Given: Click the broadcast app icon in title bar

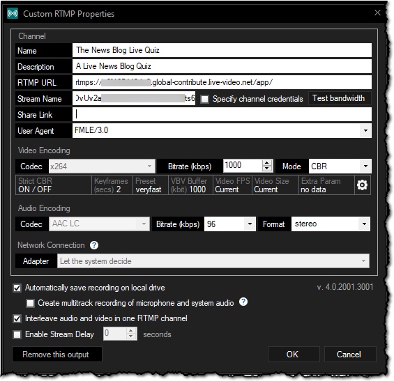Looking at the screenshot, I should pos(13,13).
